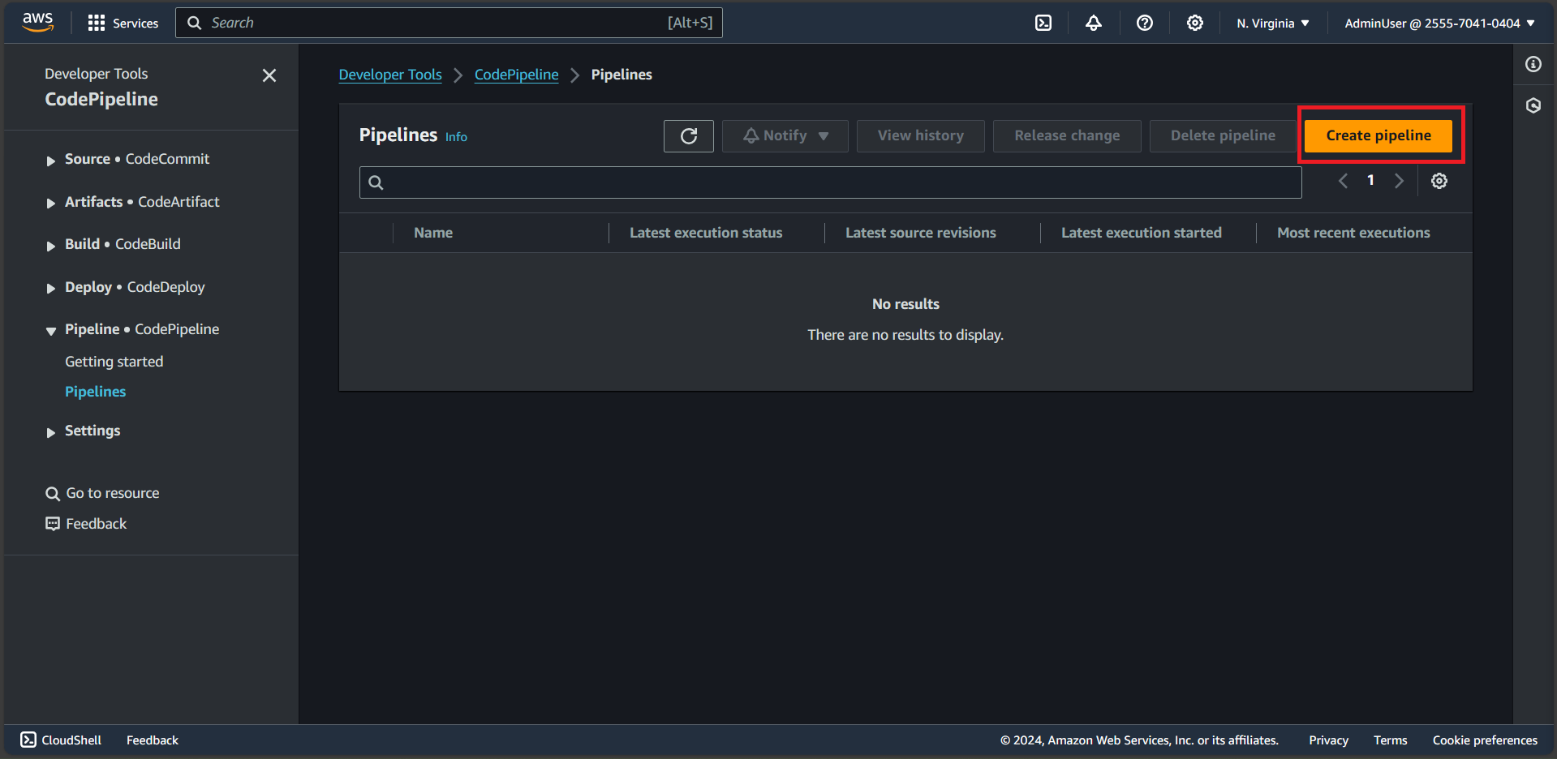Image resolution: width=1557 pixels, height=759 pixels.
Task: Open the top bar settings gear
Action: click(1194, 23)
